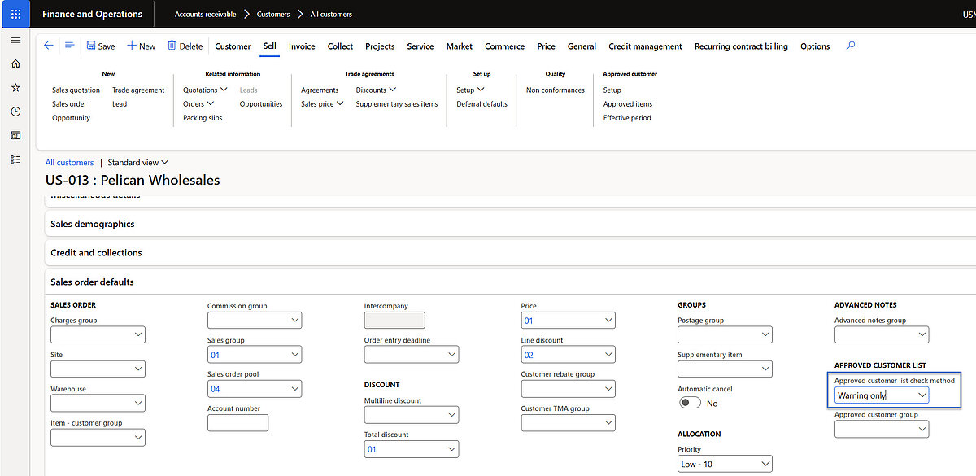Click the back arrow icon
976x476 pixels.
click(48, 46)
